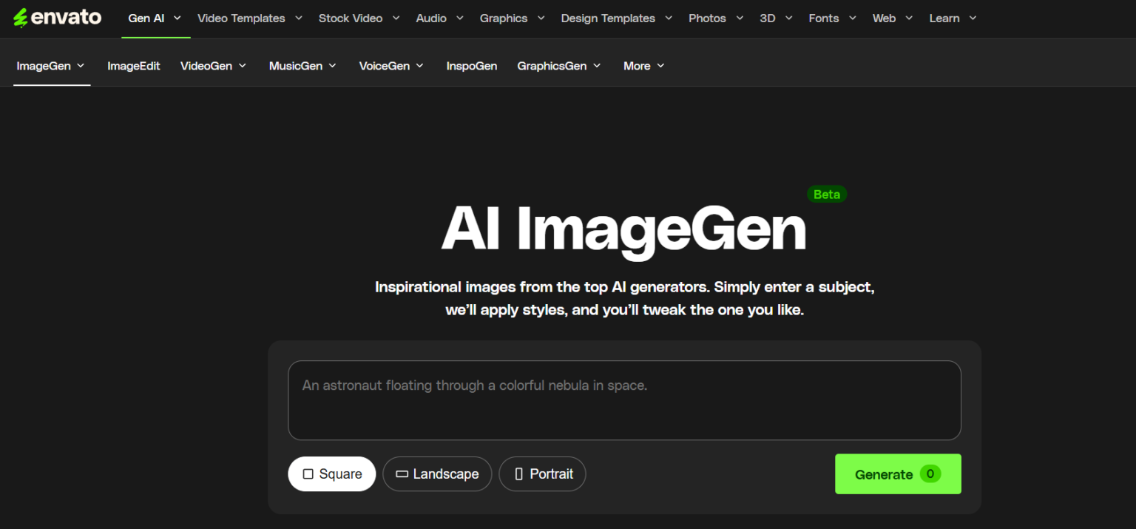Click the green Generate button
The width and height of the screenshot is (1136, 529).
[897, 474]
